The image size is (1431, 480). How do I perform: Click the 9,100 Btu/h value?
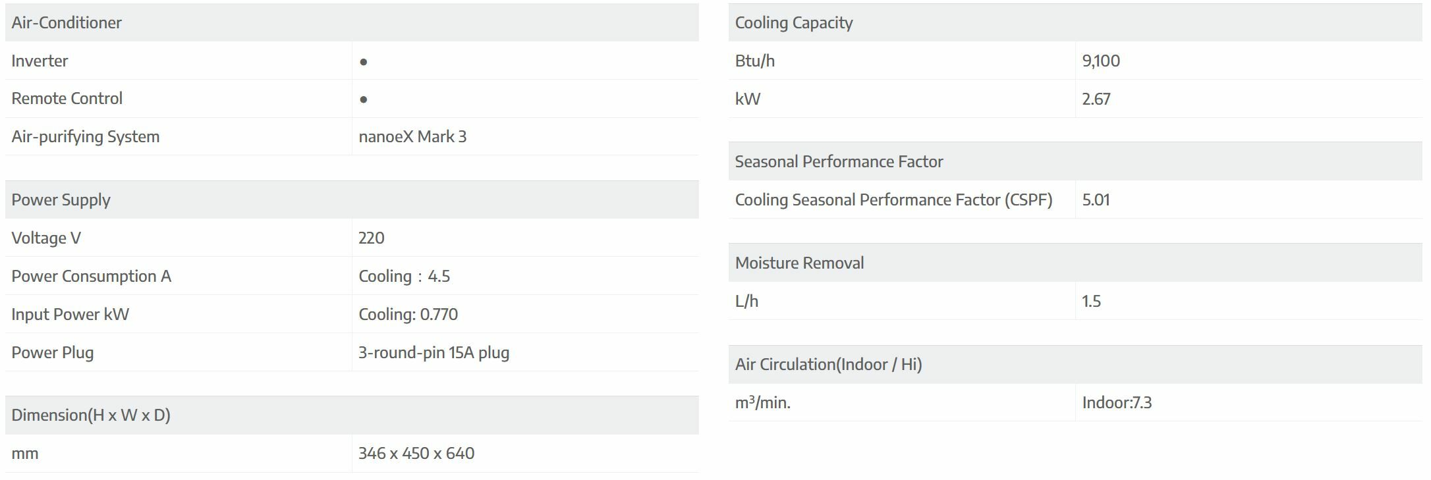[1100, 61]
